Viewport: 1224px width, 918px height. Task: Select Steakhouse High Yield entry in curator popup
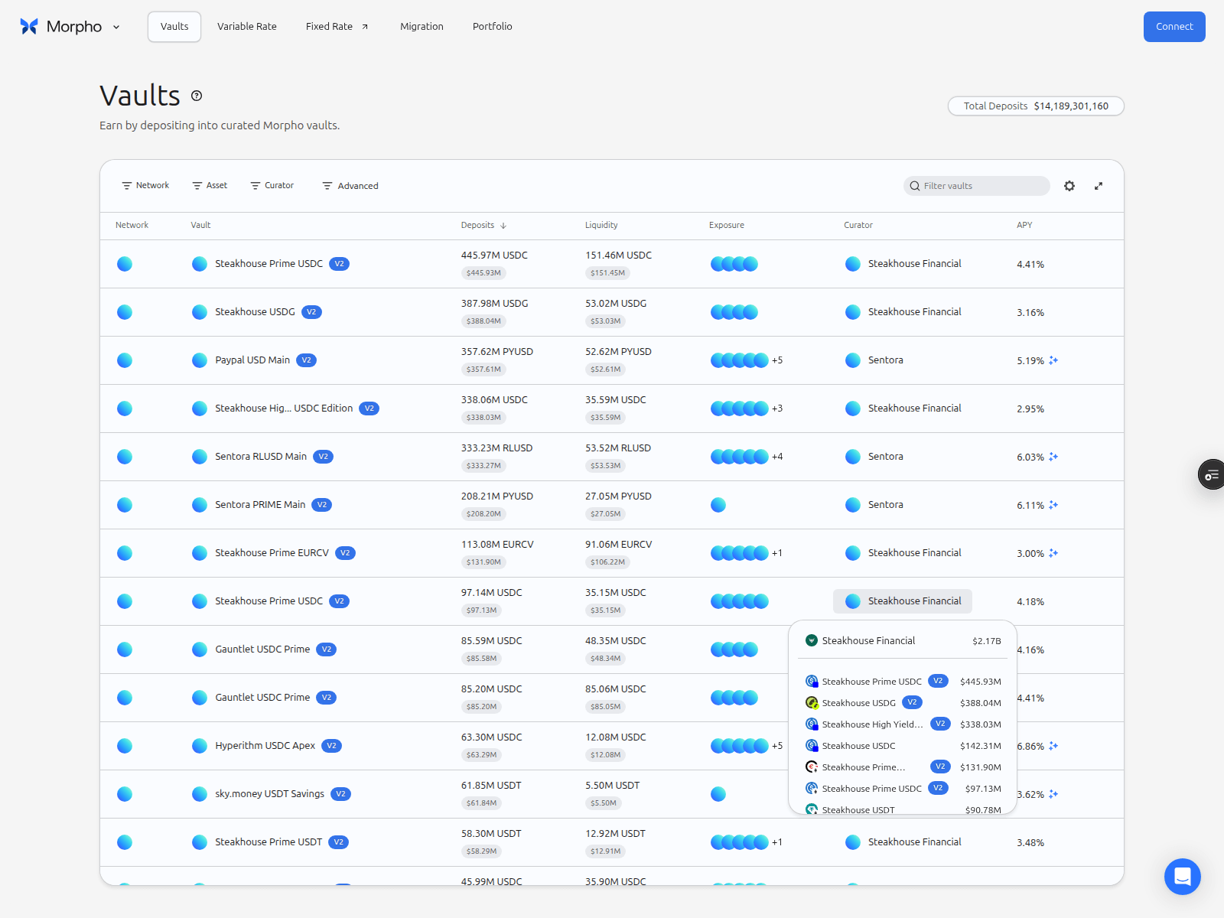coord(903,724)
